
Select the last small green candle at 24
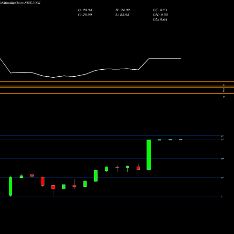coord(181,139)
